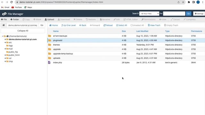Image resolution: width=205 pixels, height=115 pixels.
Task: Click the index.php file icon
Action: [x=49, y=63]
